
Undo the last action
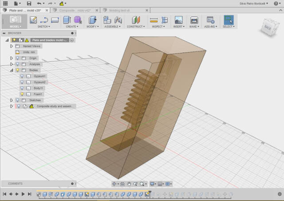(39, 3)
